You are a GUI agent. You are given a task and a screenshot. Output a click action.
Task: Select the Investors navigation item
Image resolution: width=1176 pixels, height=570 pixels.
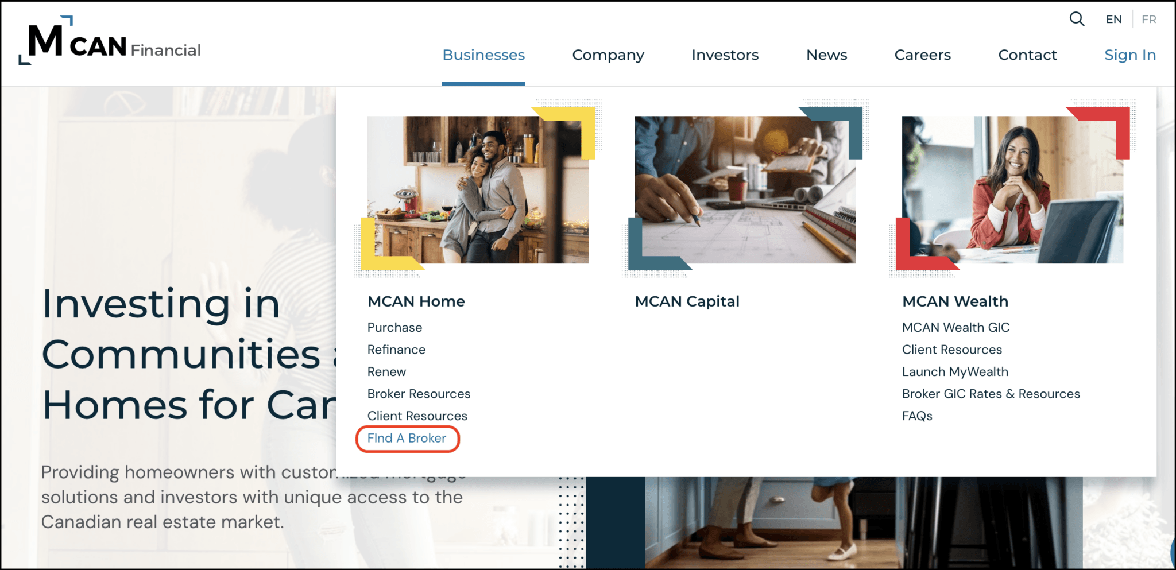(725, 55)
